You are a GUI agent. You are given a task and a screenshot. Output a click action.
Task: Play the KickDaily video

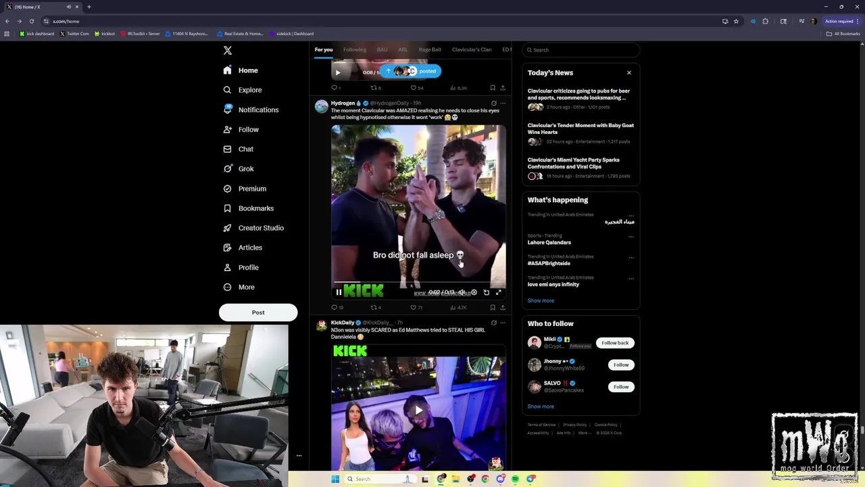click(418, 410)
